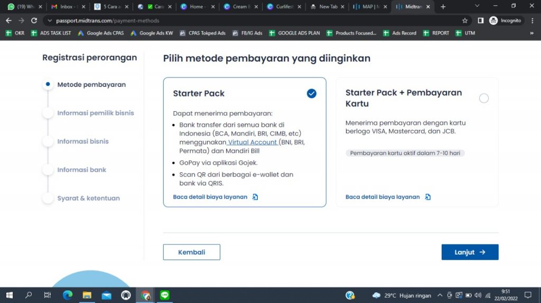Open the Google Ads CPAS bookmark
Viewport: 541px width, 303px height.
101,33
